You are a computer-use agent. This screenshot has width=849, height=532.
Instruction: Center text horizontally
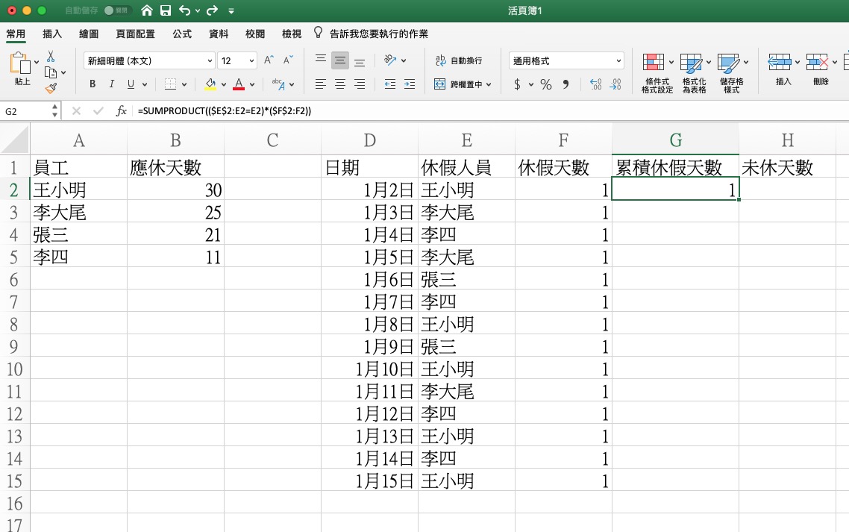click(340, 84)
